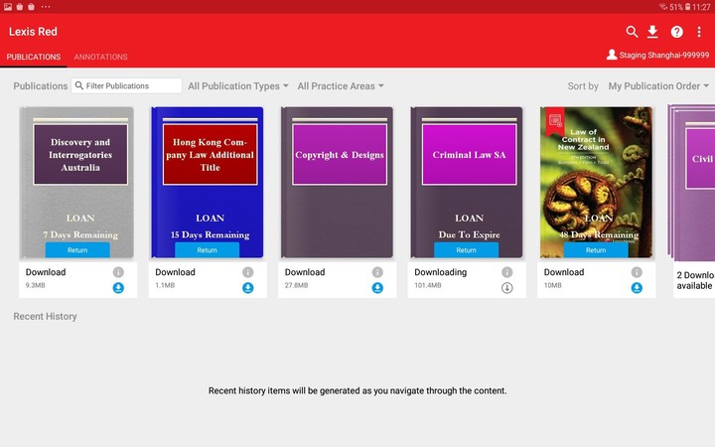Select the Publications tab
The image size is (715, 447).
pos(34,57)
